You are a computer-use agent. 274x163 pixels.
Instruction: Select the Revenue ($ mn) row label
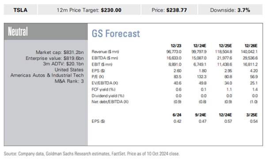[x=105, y=52]
